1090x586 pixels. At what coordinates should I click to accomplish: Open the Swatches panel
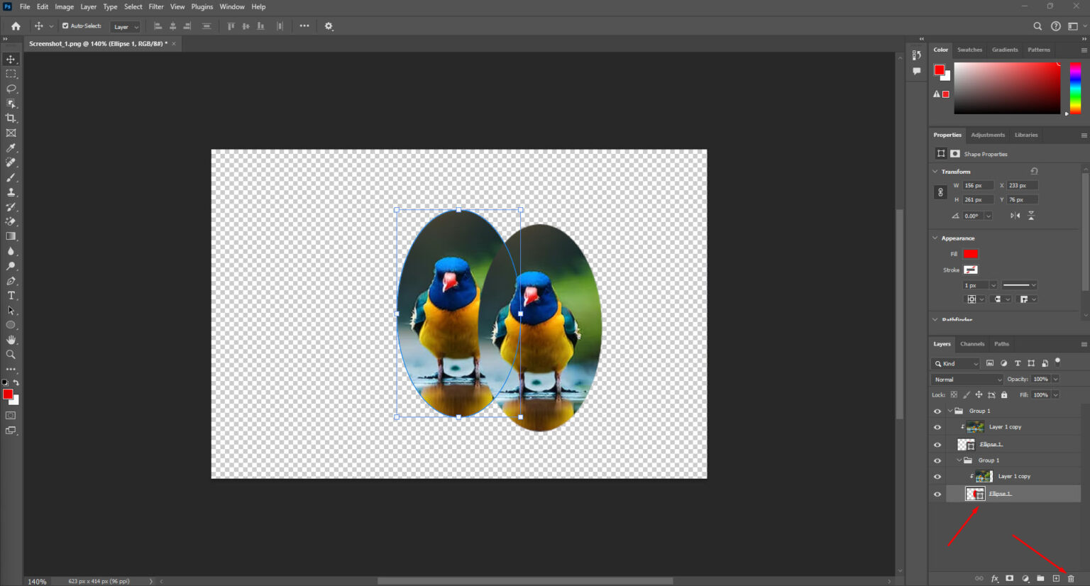pyautogui.click(x=969, y=50)
